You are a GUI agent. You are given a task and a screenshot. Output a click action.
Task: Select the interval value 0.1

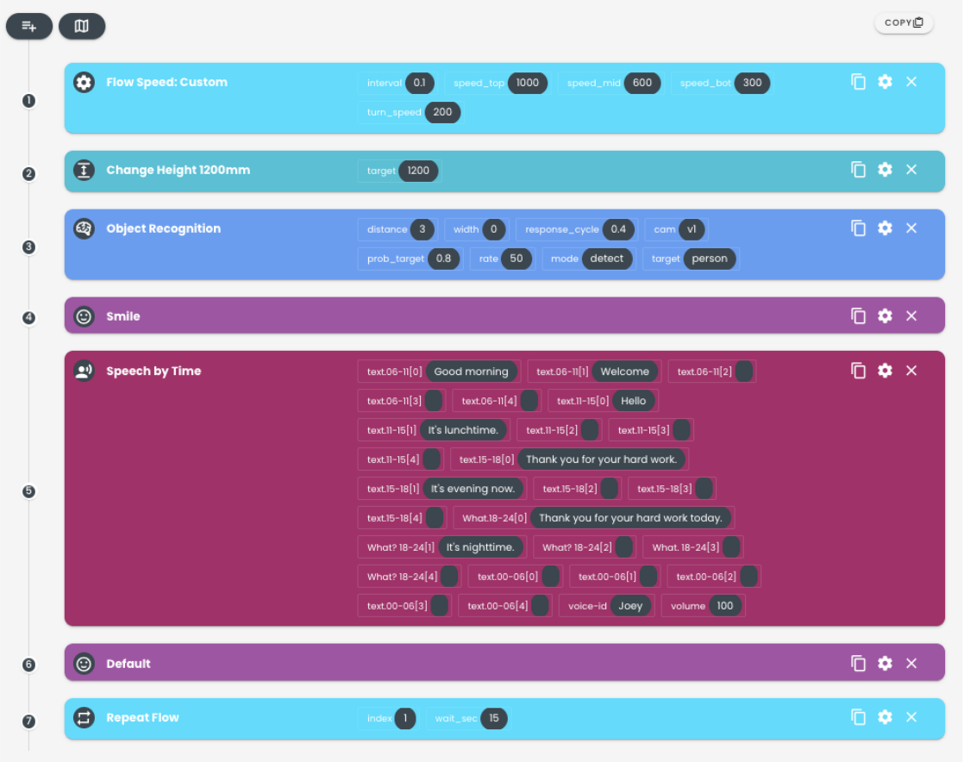(419, 83)
